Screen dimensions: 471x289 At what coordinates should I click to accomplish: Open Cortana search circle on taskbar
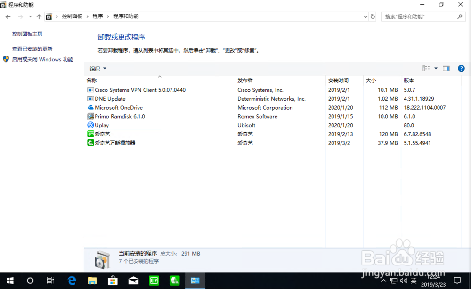click(x=30, y=281)
